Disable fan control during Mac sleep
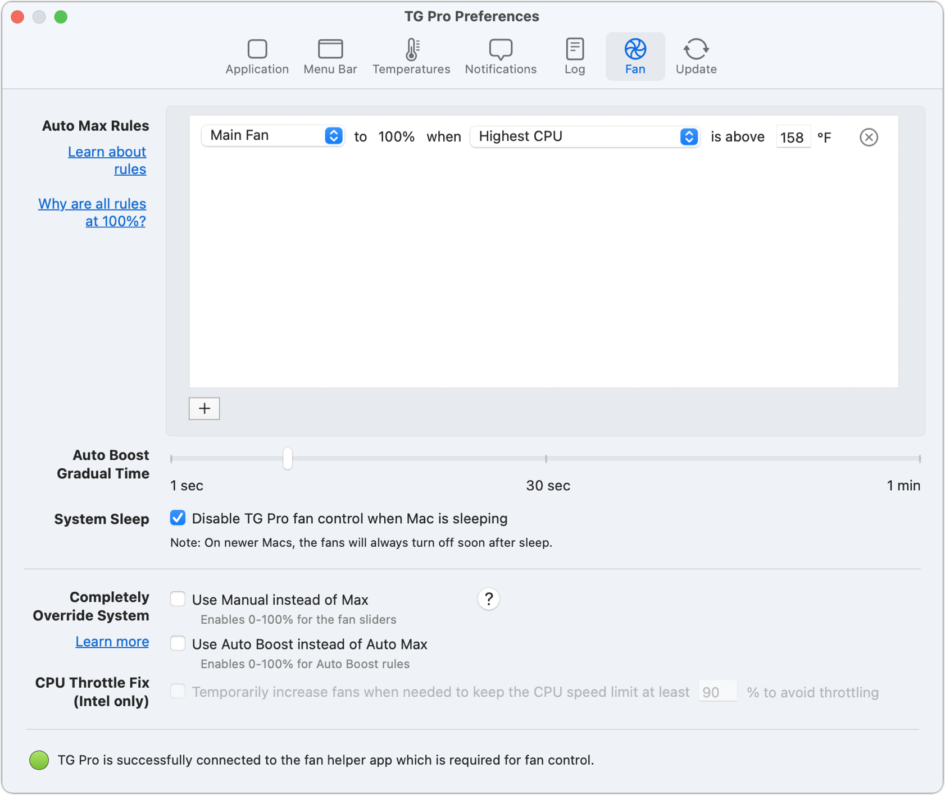Viewport: 945px width, 795px height. point(178,518)
